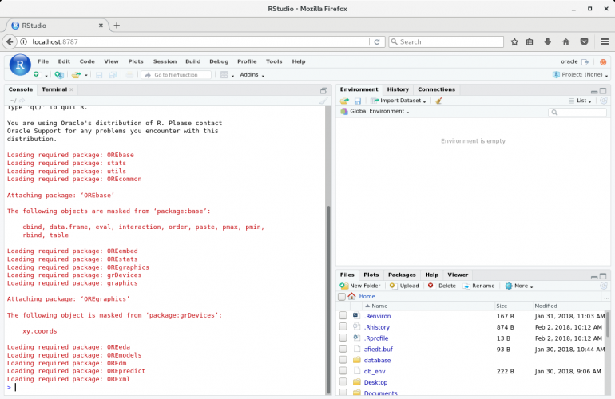The image size is (615, 399).
Task: Open the Session menu
Action: 165,61
